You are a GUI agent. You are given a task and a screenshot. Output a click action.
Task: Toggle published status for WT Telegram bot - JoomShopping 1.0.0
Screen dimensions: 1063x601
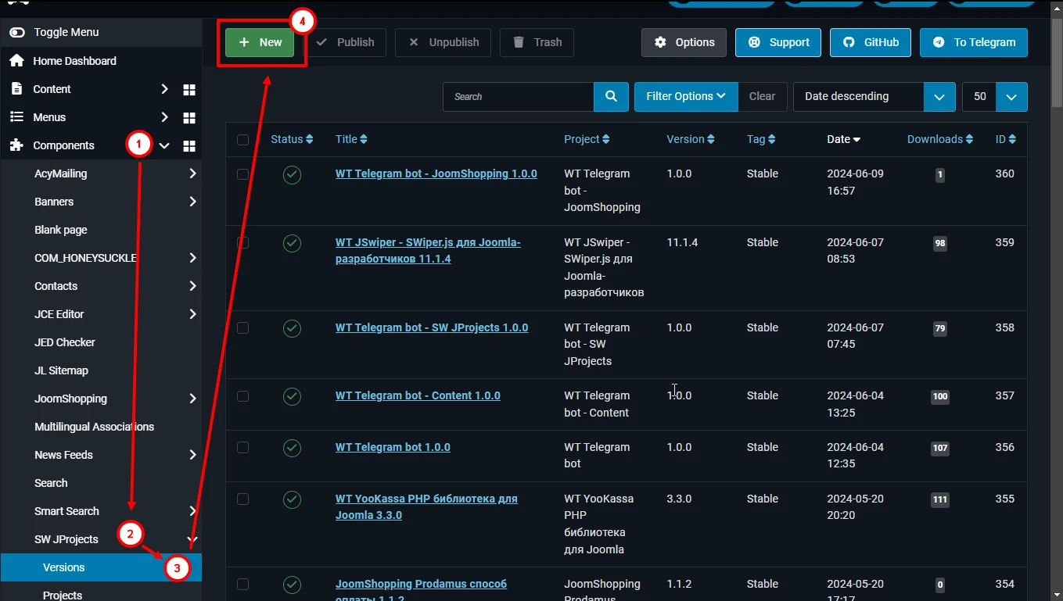(292, 174)
